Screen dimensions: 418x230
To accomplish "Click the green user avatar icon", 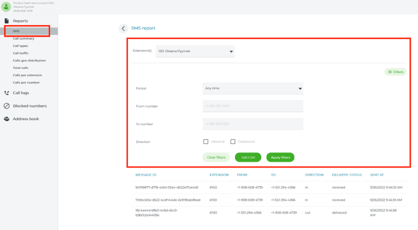I will (6, 7).
